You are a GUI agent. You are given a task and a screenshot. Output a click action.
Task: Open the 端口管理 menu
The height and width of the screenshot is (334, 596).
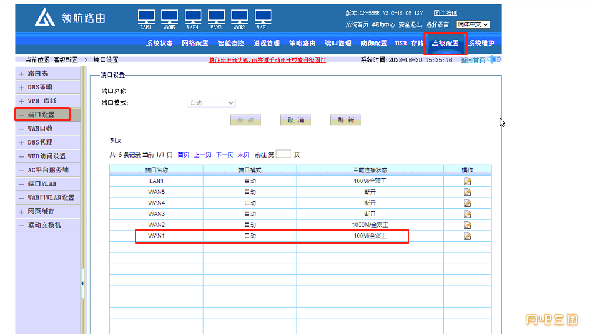[338, 43]
